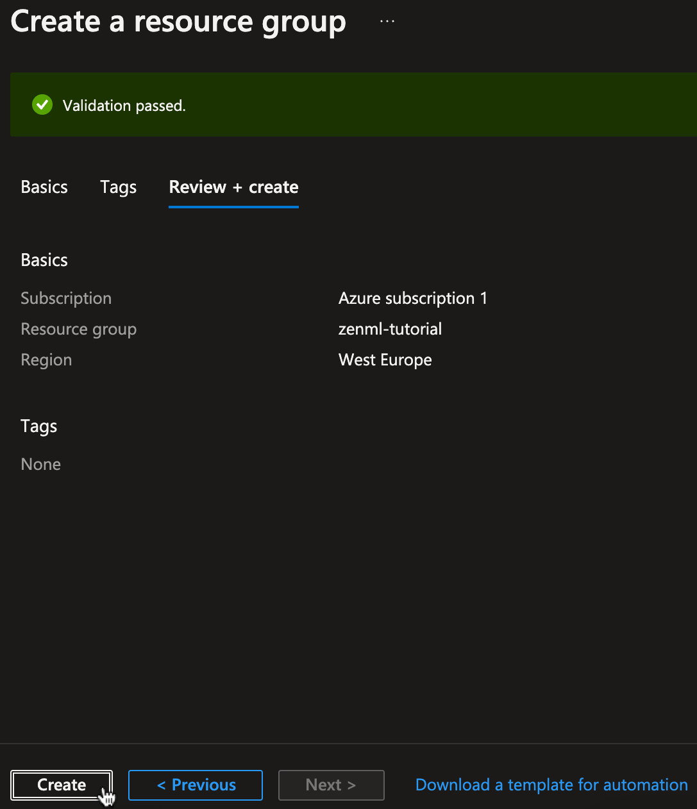Click the Region field label
Image resolution: width=697 pixels, height=809 pixels.
46,360
